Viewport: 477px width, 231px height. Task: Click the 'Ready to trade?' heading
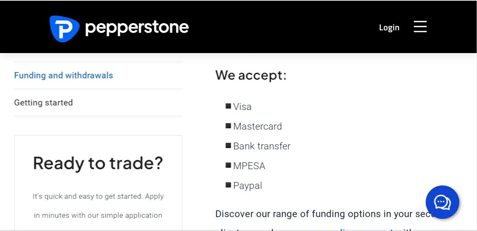pos(98,163)
